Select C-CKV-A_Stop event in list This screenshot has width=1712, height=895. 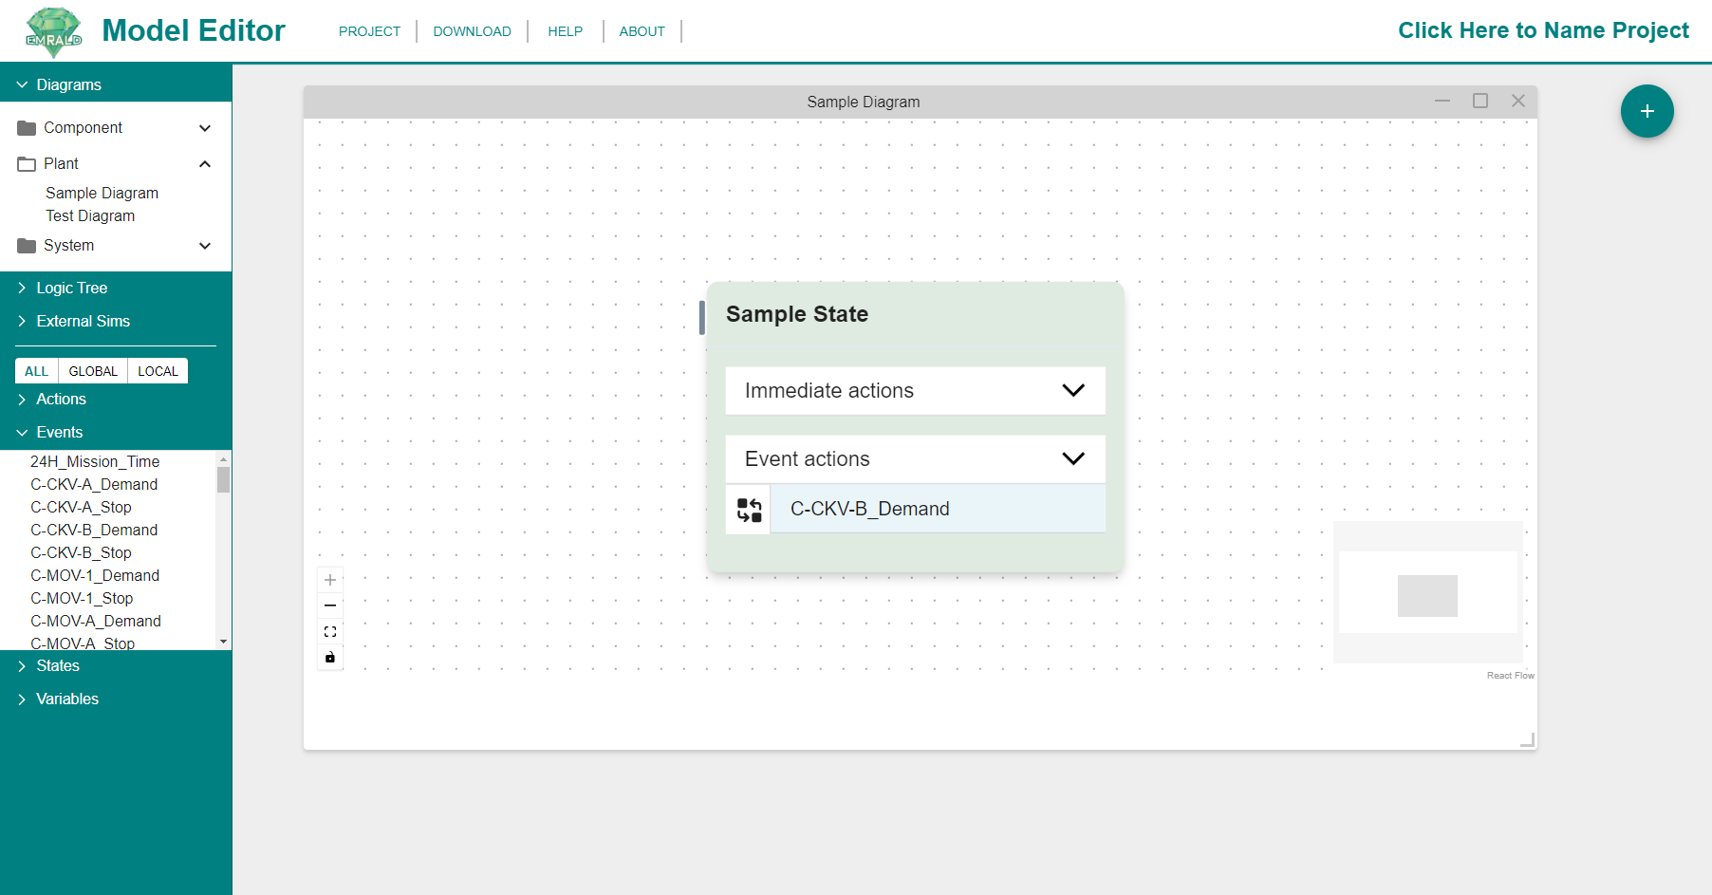(x=81, y=507)
